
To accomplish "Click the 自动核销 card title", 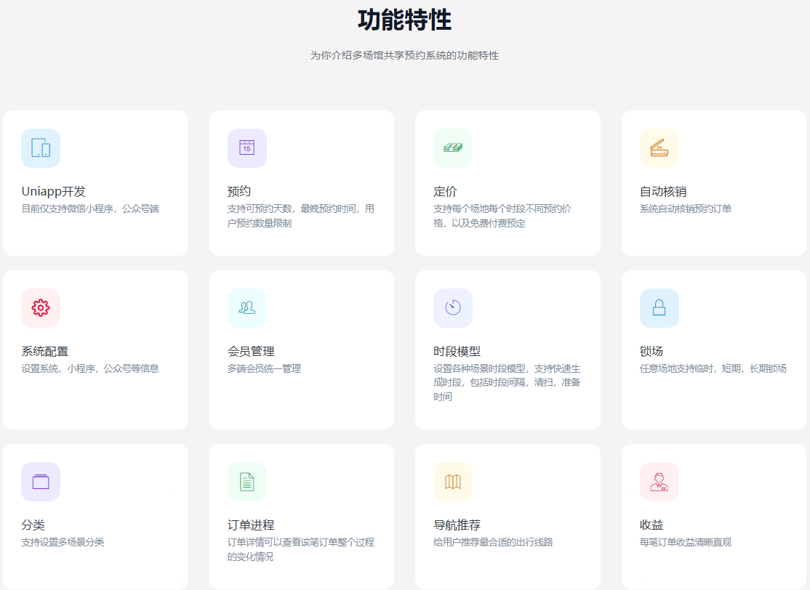I will coord(662,192).
